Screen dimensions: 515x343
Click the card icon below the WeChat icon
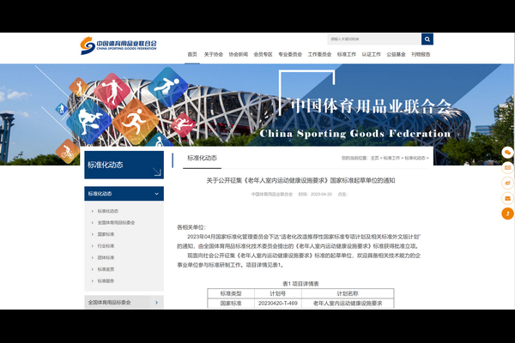(507, 168)
